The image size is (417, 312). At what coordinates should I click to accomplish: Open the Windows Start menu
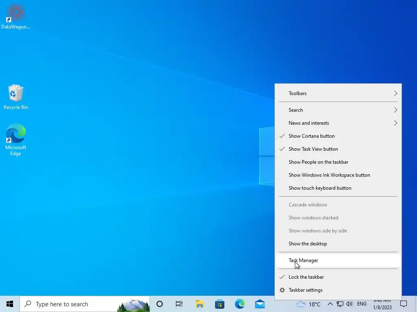point(10,304)
